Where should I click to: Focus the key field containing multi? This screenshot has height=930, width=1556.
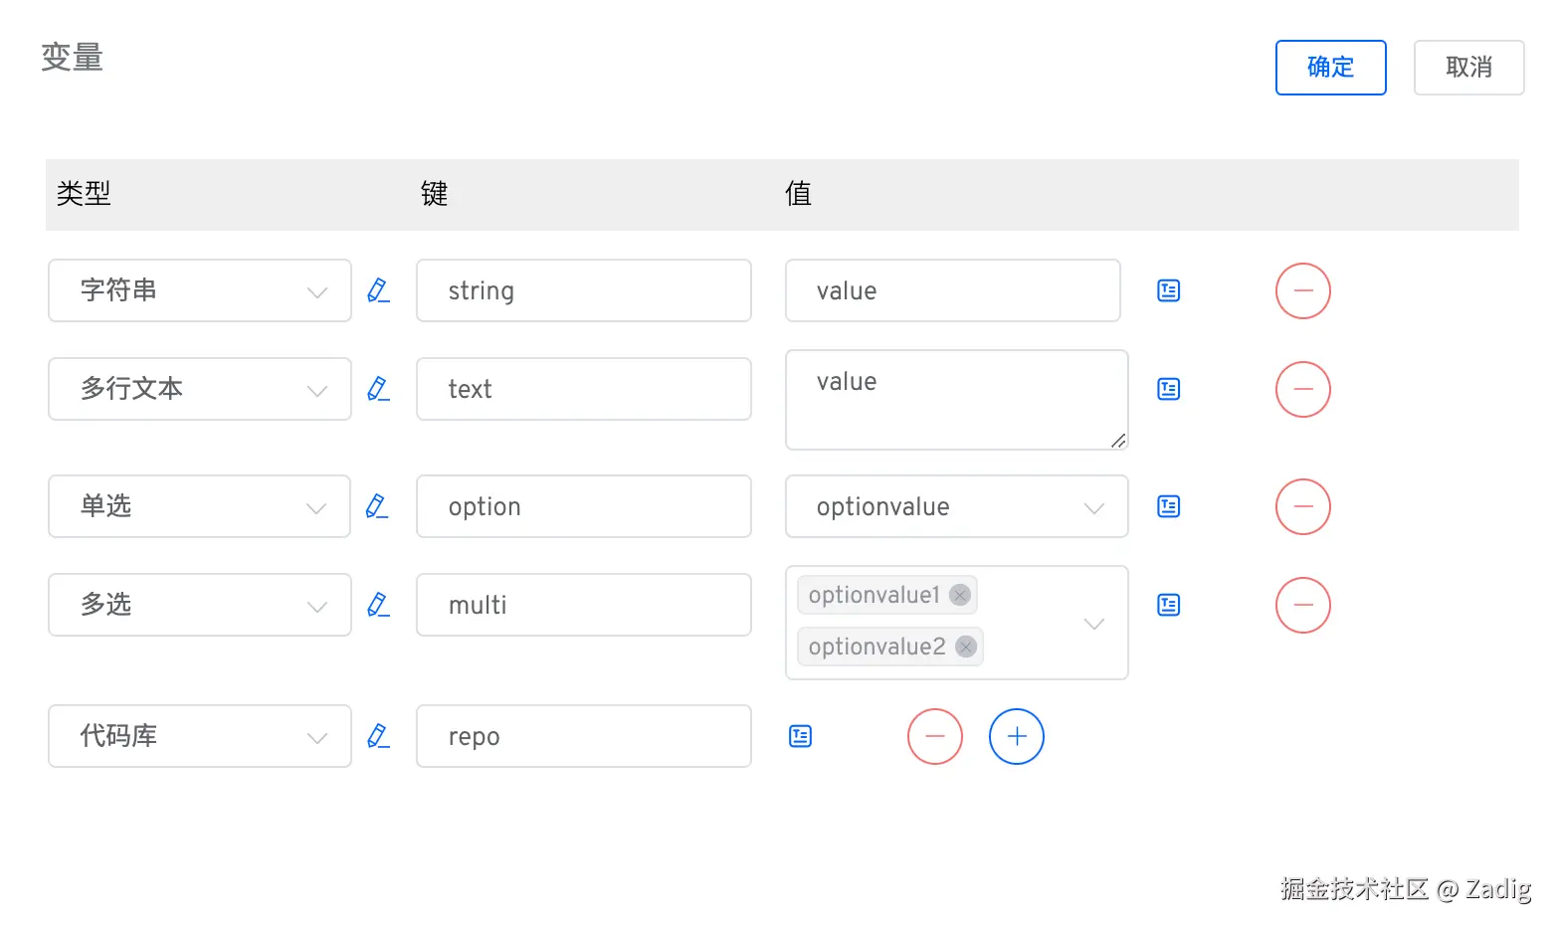pyautogui.click(x=584, y=605)
